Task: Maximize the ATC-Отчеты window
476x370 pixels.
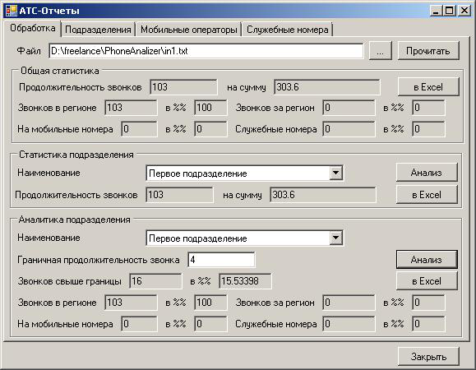Action: pyautogui.click(x=450, y=11)
